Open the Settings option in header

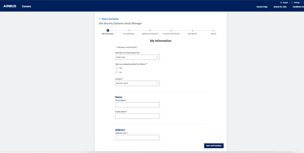297,2
